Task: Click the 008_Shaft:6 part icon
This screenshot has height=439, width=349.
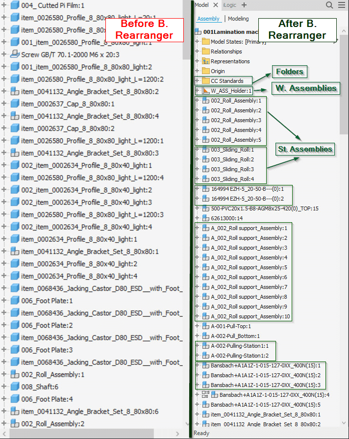Action: 15,387
